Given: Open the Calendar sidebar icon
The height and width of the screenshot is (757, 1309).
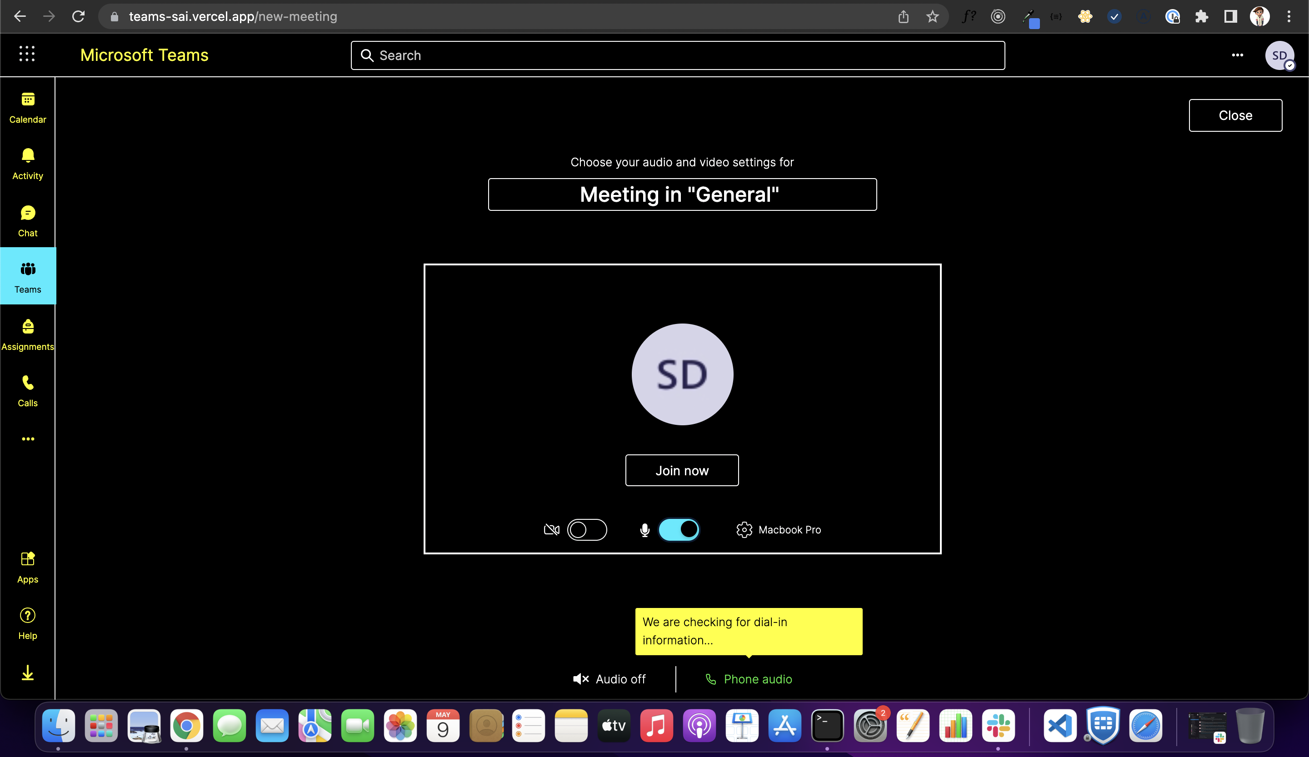Looking at the screenshot, I should pyautogui.click(x=28, y=108).
